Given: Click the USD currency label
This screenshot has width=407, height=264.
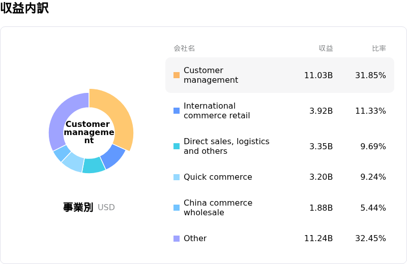Looking at the screenshot, I should pos(106,207).
